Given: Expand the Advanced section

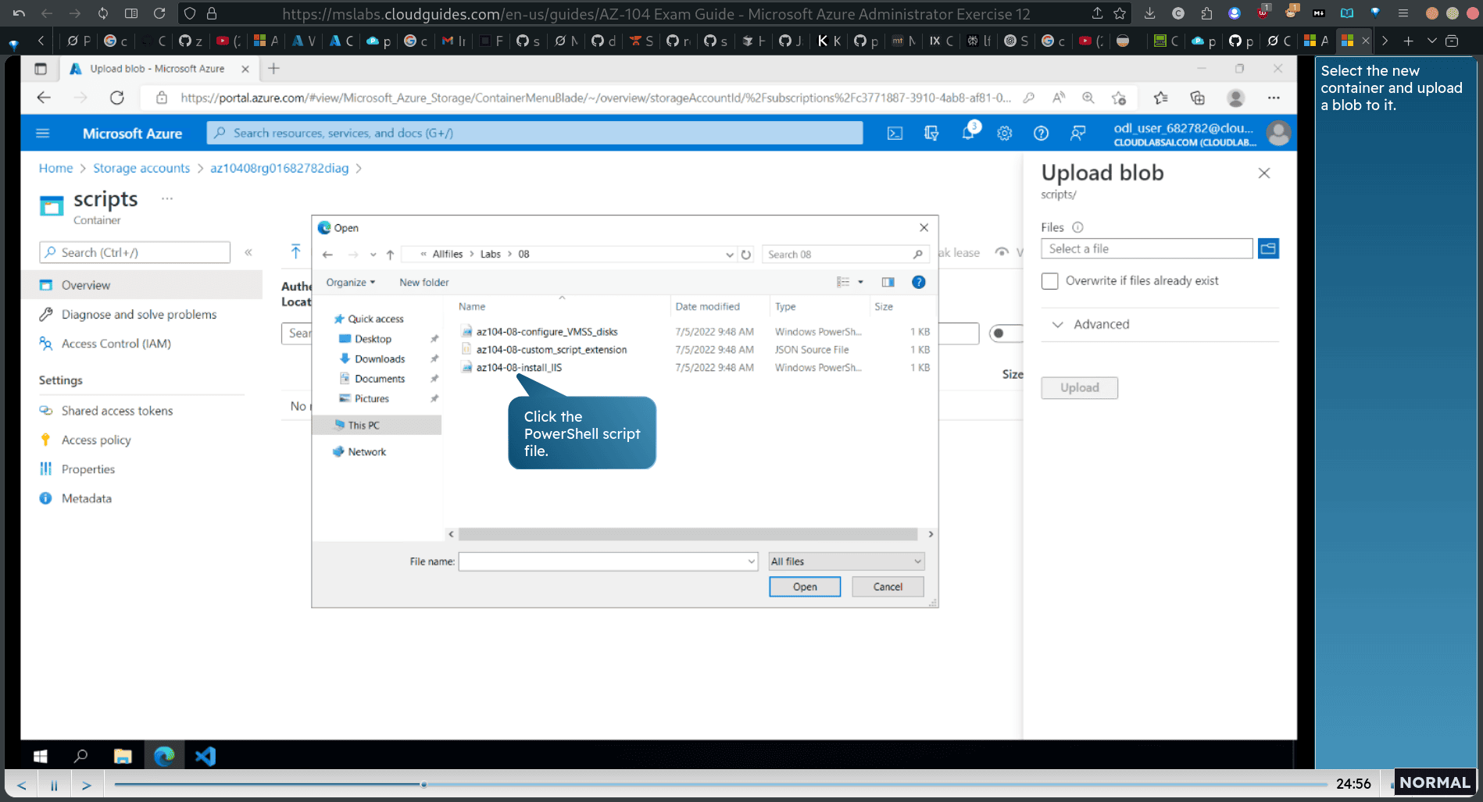Looking at the screenshot, I should click(x=1091, y=324).
